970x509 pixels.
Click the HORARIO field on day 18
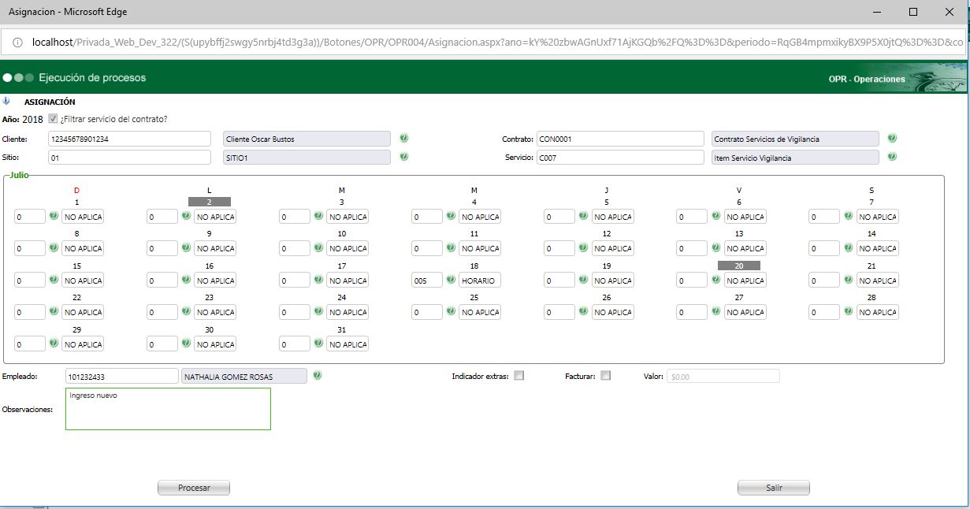[x=480, y=281]
